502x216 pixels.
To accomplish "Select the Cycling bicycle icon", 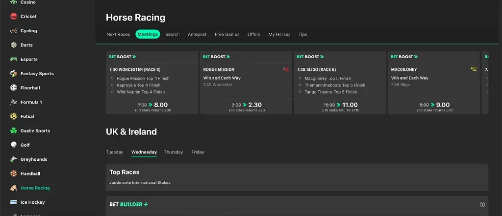I will 14,31.
